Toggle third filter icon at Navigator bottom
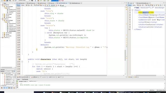The width and height of the screenshot is (166, 93). point(7,88)
